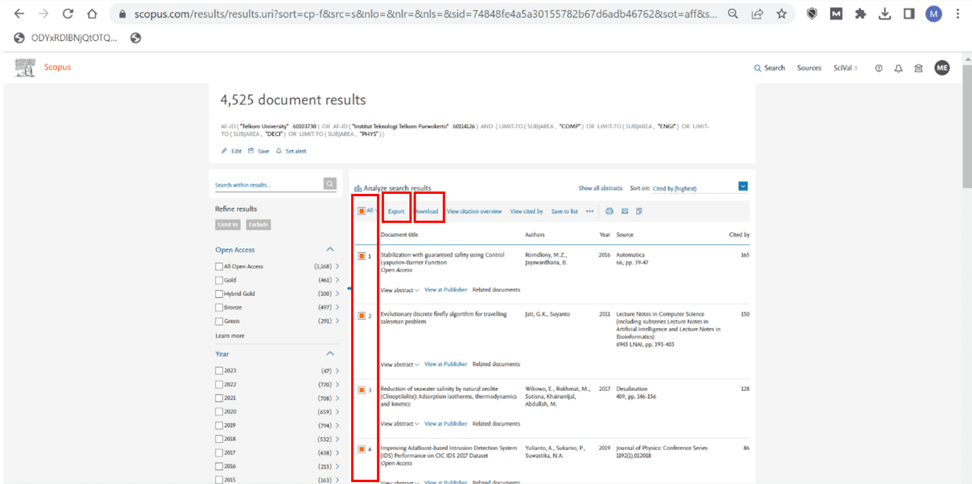
Task: Click the search-within-results magnifier button
Action: tap(330, 184)
